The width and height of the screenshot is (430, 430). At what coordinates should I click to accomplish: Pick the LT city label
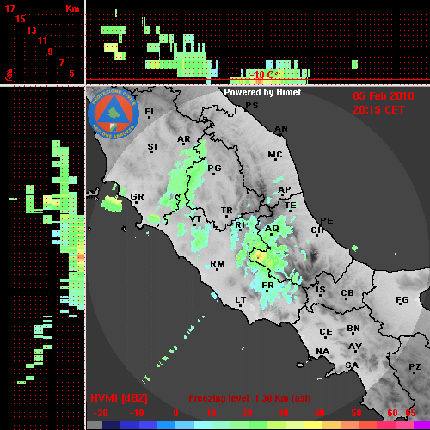pyautogui.click(x=241, y=300)
